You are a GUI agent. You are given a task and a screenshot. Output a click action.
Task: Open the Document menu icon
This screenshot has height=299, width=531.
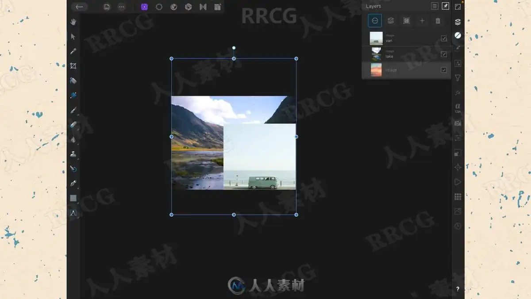pyautogui.click(x=107, y=7)
